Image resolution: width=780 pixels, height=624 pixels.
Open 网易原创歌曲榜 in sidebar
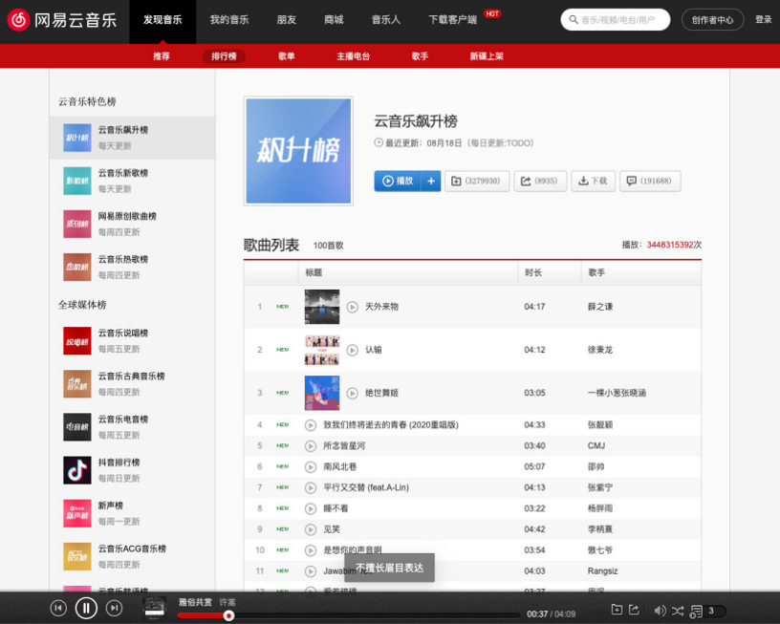click(x=132, y=225)
